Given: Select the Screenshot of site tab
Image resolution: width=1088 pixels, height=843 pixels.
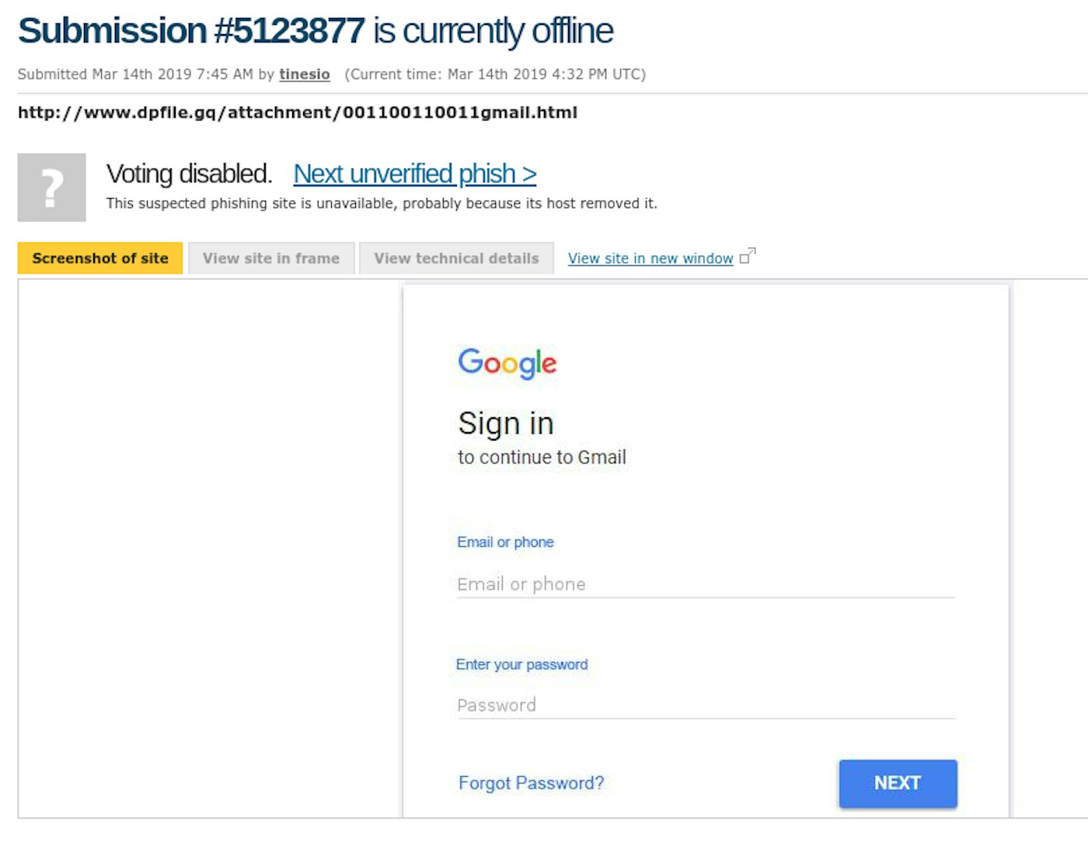Looking at the screenshot, I should pyautogui.click(x=100, y=258).
